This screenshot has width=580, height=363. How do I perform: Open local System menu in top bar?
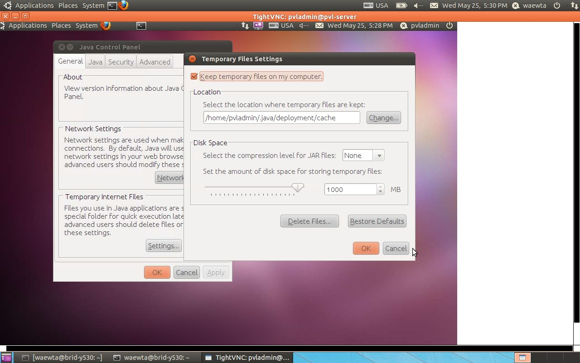[x=93, y=5]
